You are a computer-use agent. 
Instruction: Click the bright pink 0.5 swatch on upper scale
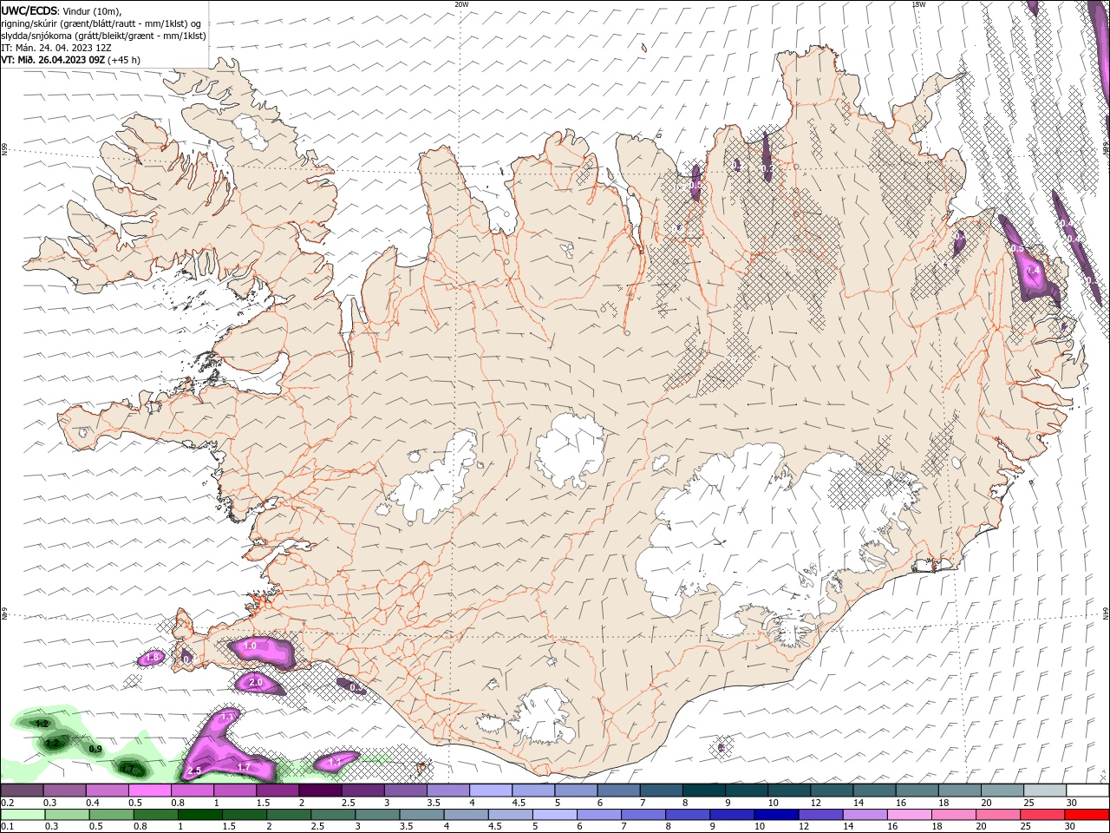click(151, 790)
